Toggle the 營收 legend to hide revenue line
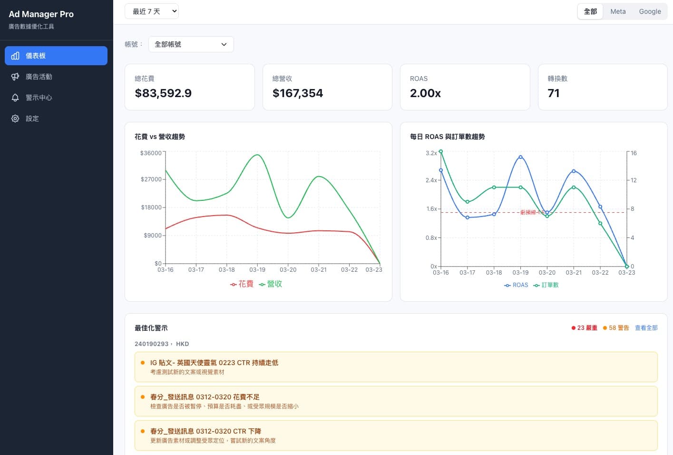This screenshot has height=455, width=673. click(x=271, y=284)
